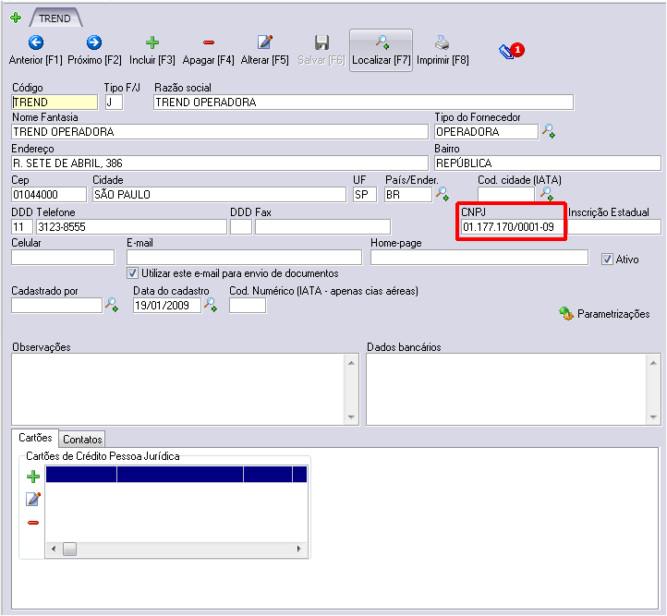Click Alterar [F5] to edit record

click(x=264, y=50)
